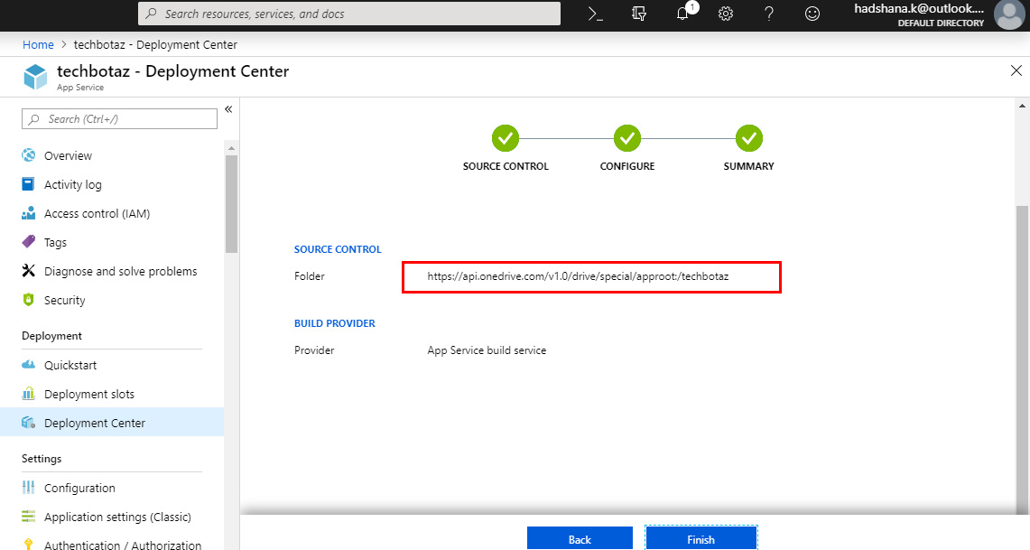1030x550 pixels.
Task: Select Deployment Center in the sidebar
Action: coord(112,424)
